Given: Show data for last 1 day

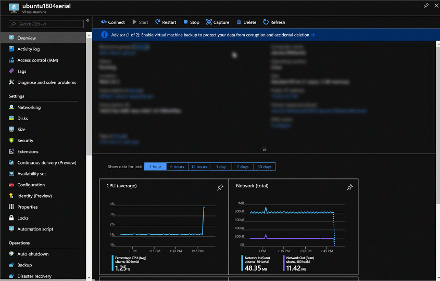Looking at the screenshot, I should [221, 167].
